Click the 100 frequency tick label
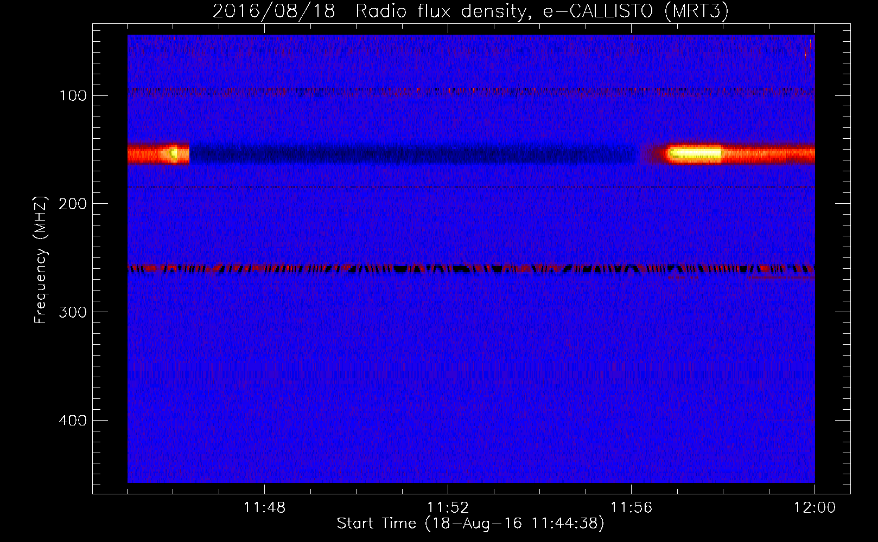 [x=73, y=96]
